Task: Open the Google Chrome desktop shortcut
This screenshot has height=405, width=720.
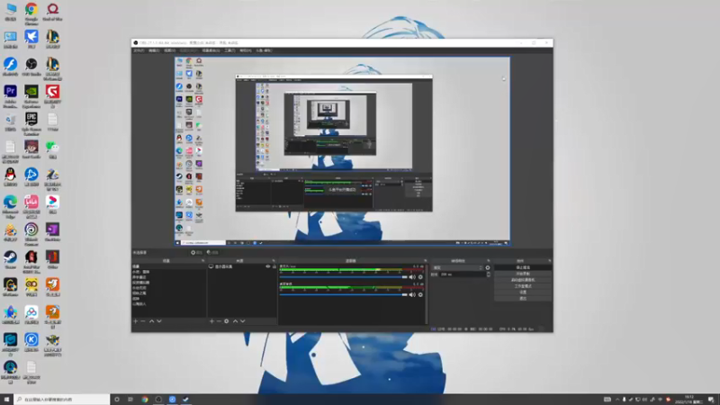Action: coord(31,13)
